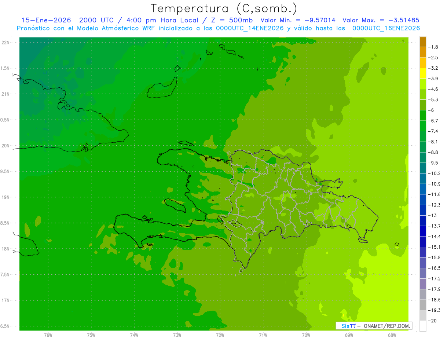Image resolution: width=440 pixels, height=340 pixels.
Task: Click the longitude label "69W"
Action: coord(349,336)
